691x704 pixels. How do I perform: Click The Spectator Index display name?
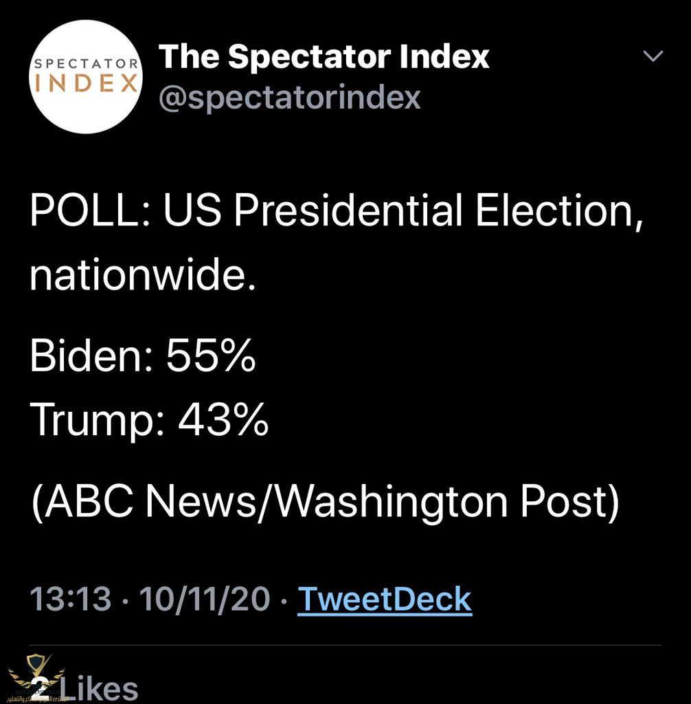click(324, 56)
